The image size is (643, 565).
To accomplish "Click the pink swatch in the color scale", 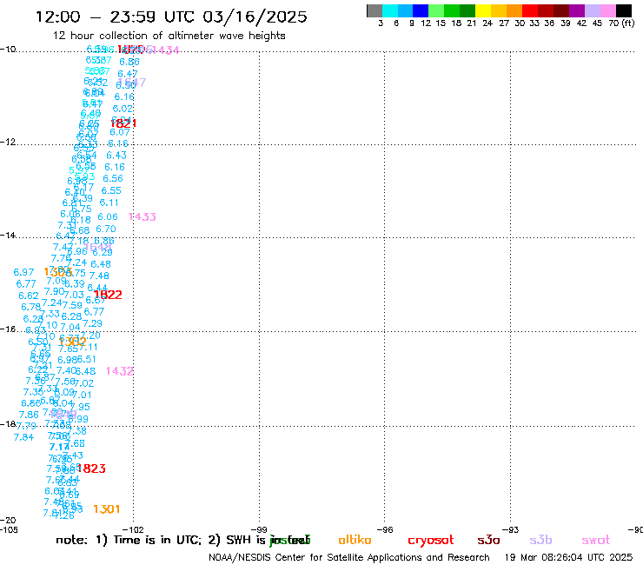I will tap(607, 10).
